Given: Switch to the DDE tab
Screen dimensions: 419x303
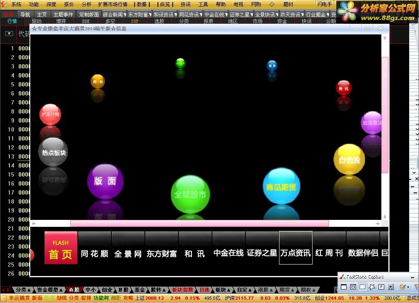Looking at the screenshot, I should pos(86,21).
